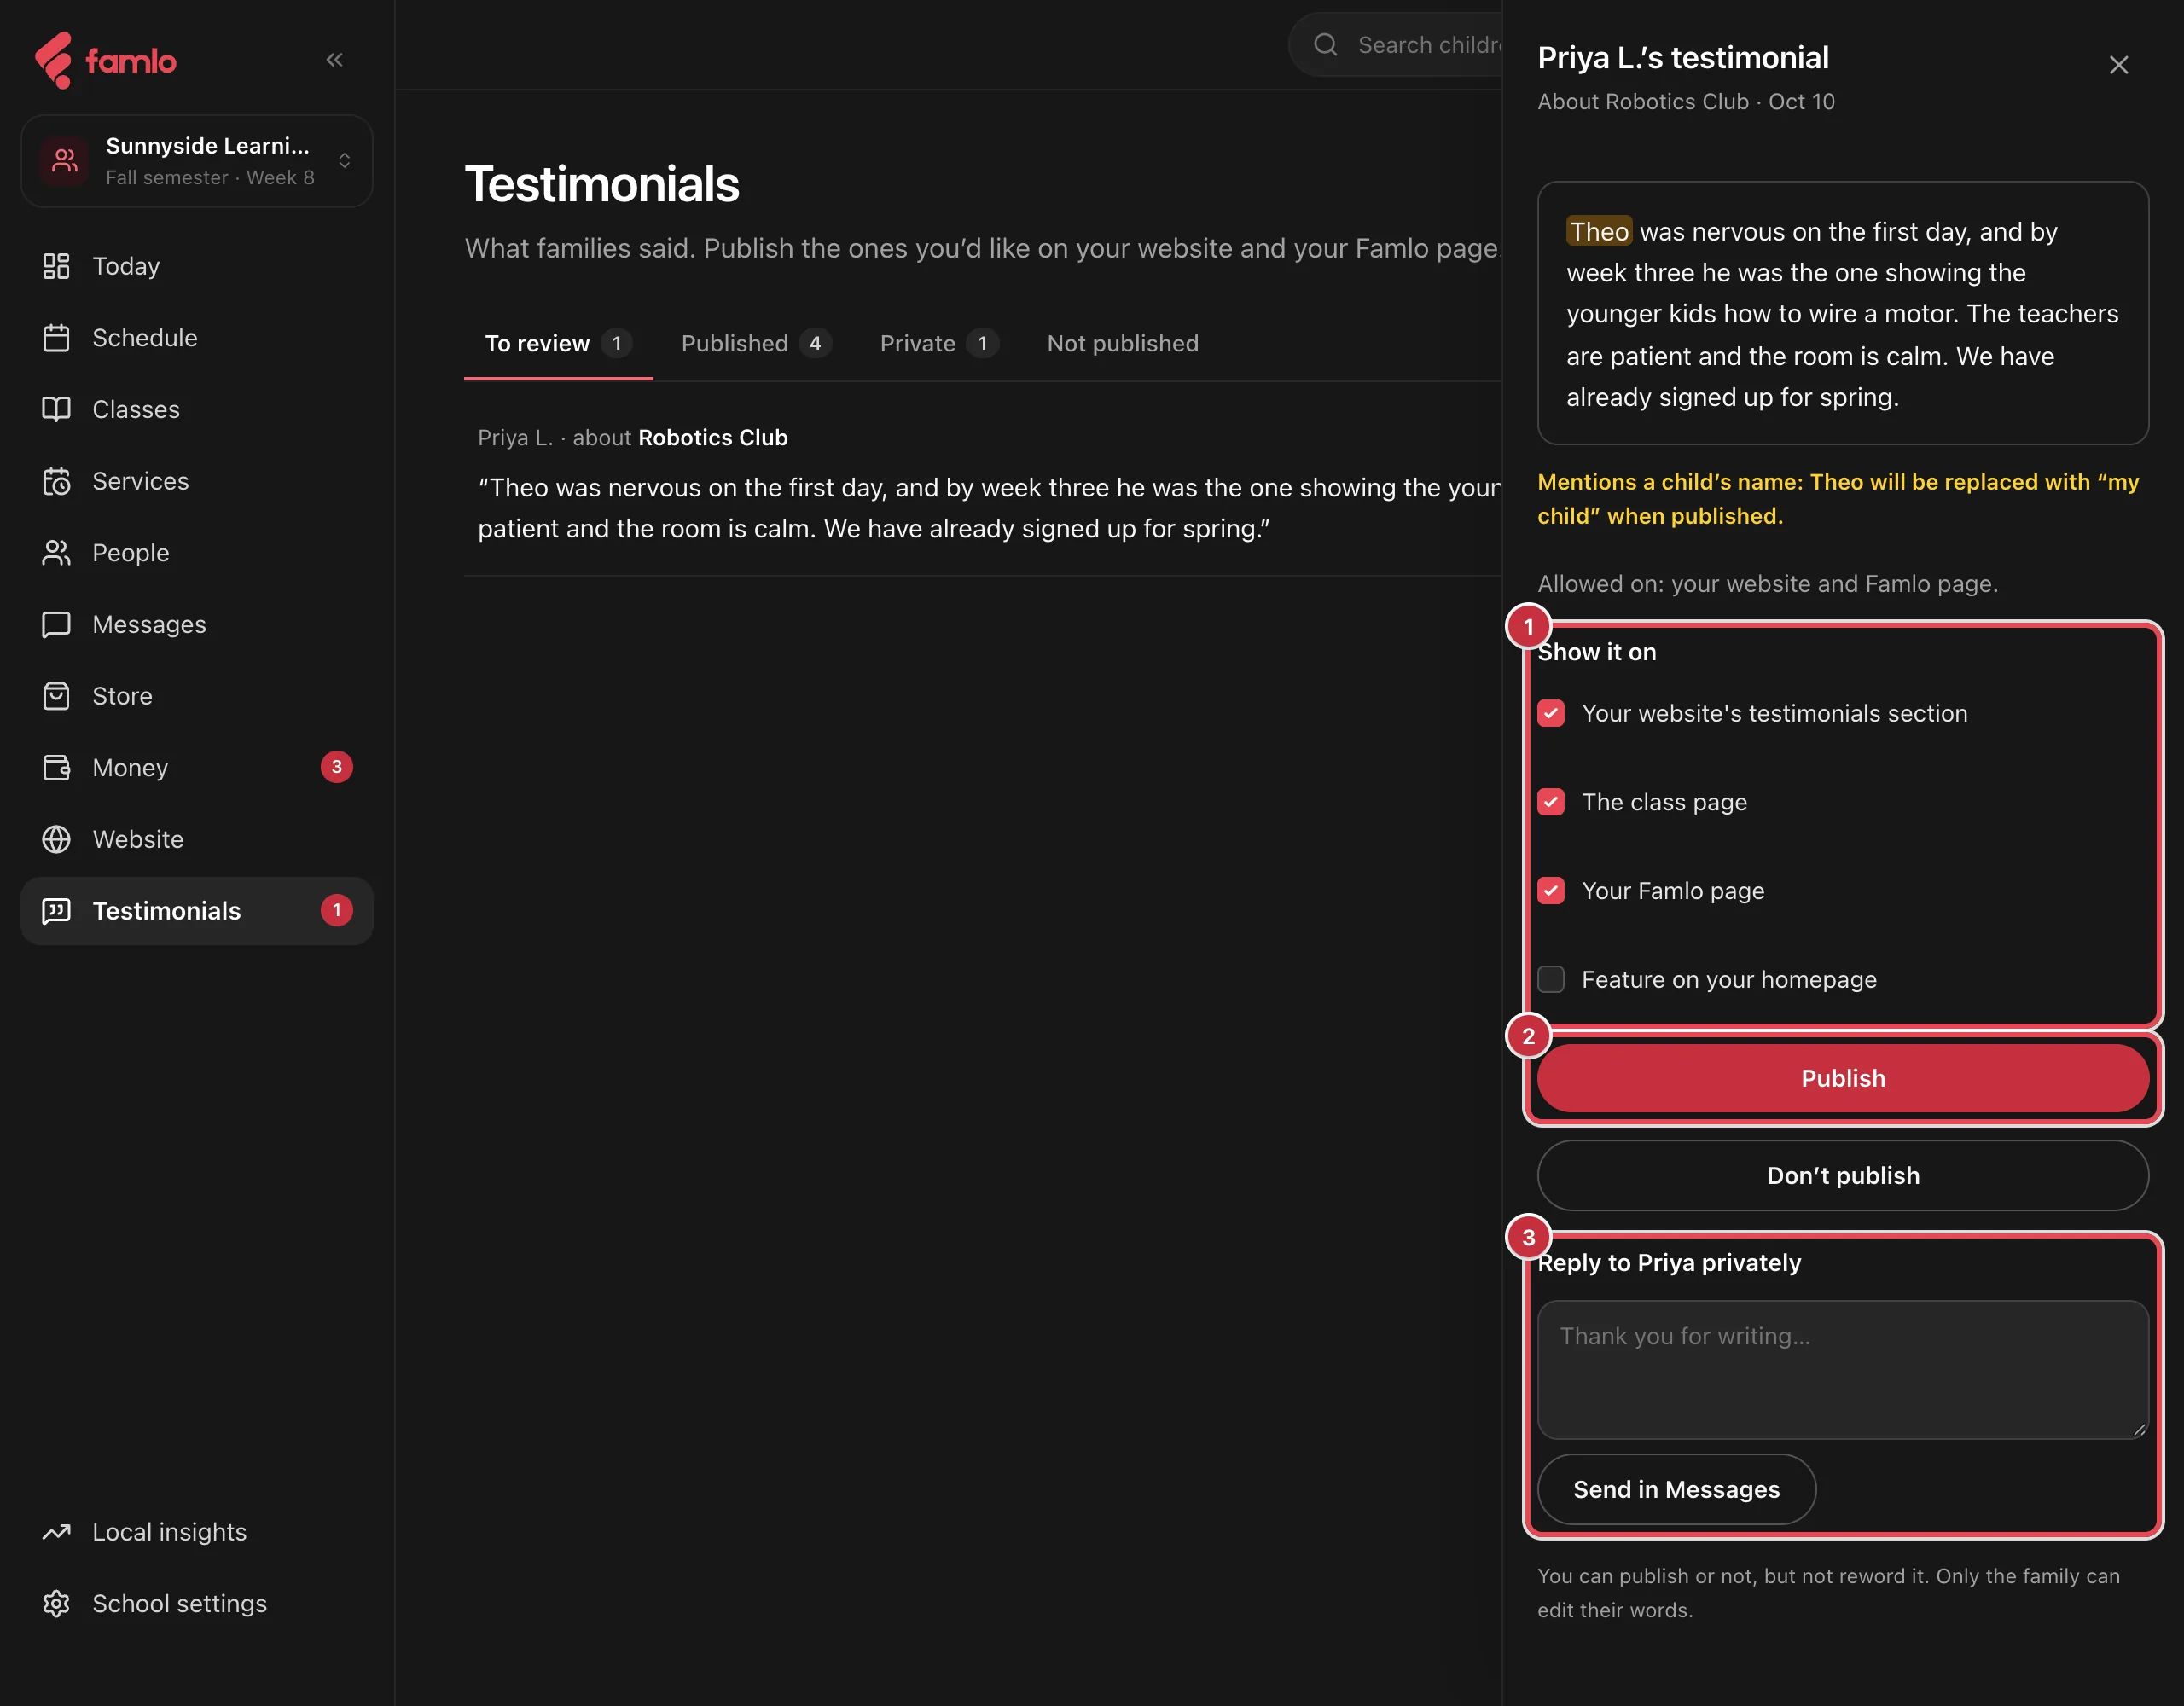Switch to the To review tab

[558, 343]
